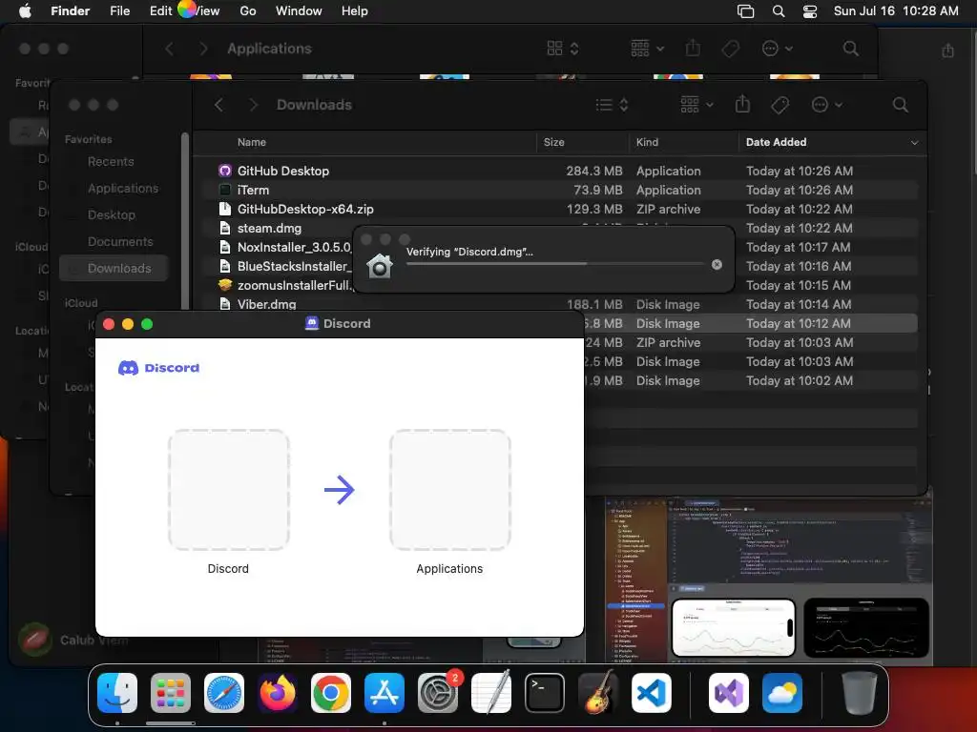The height and width of the screenshot is (732, 977).
Task: Open Terminal from the Dock
Action: (x=545, y=693)
